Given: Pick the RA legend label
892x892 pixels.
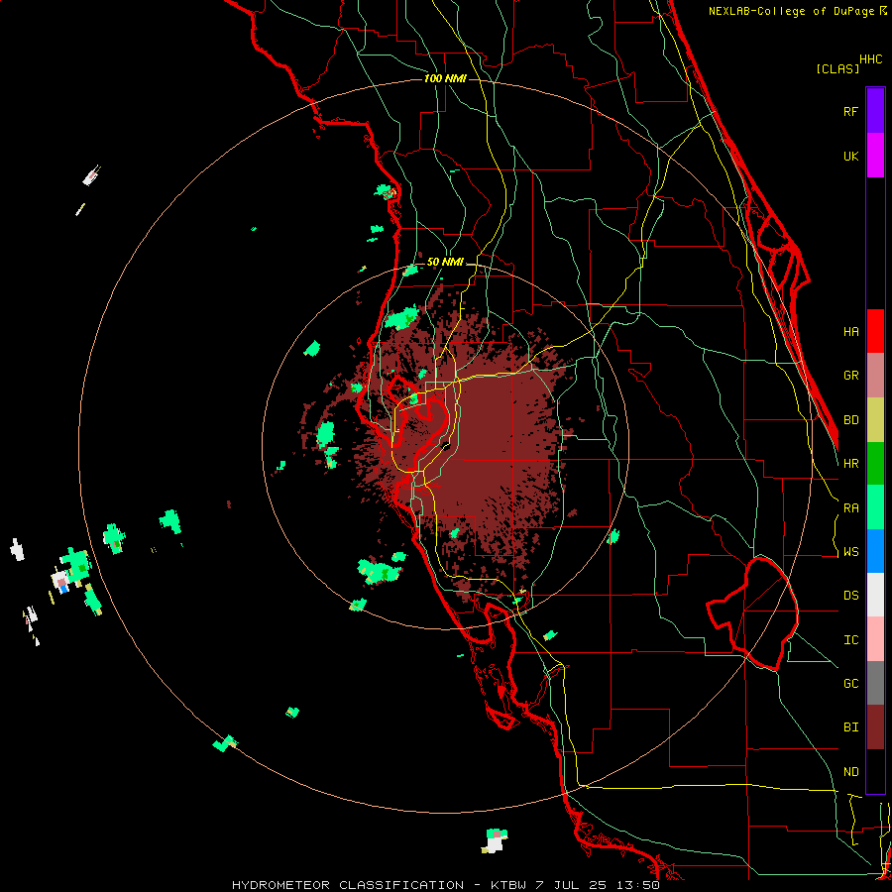Looking at the screenshot, I should coord(850,508).
